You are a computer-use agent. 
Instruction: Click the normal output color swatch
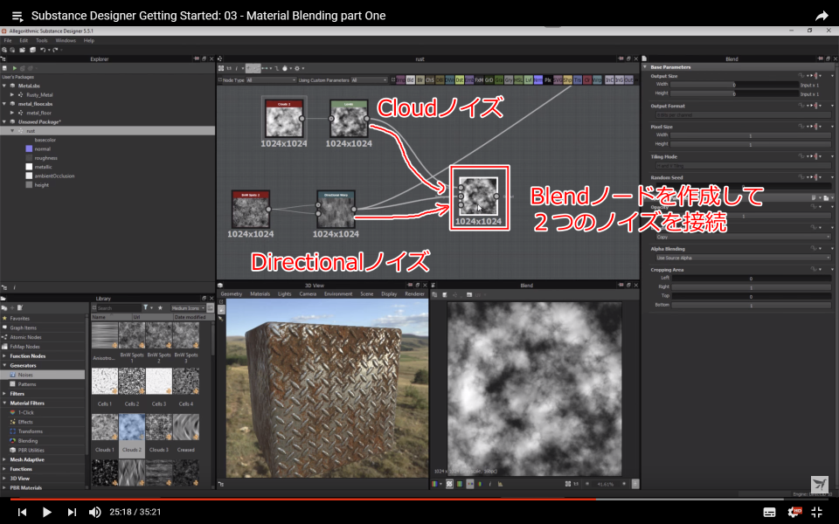tap(29, 148)
